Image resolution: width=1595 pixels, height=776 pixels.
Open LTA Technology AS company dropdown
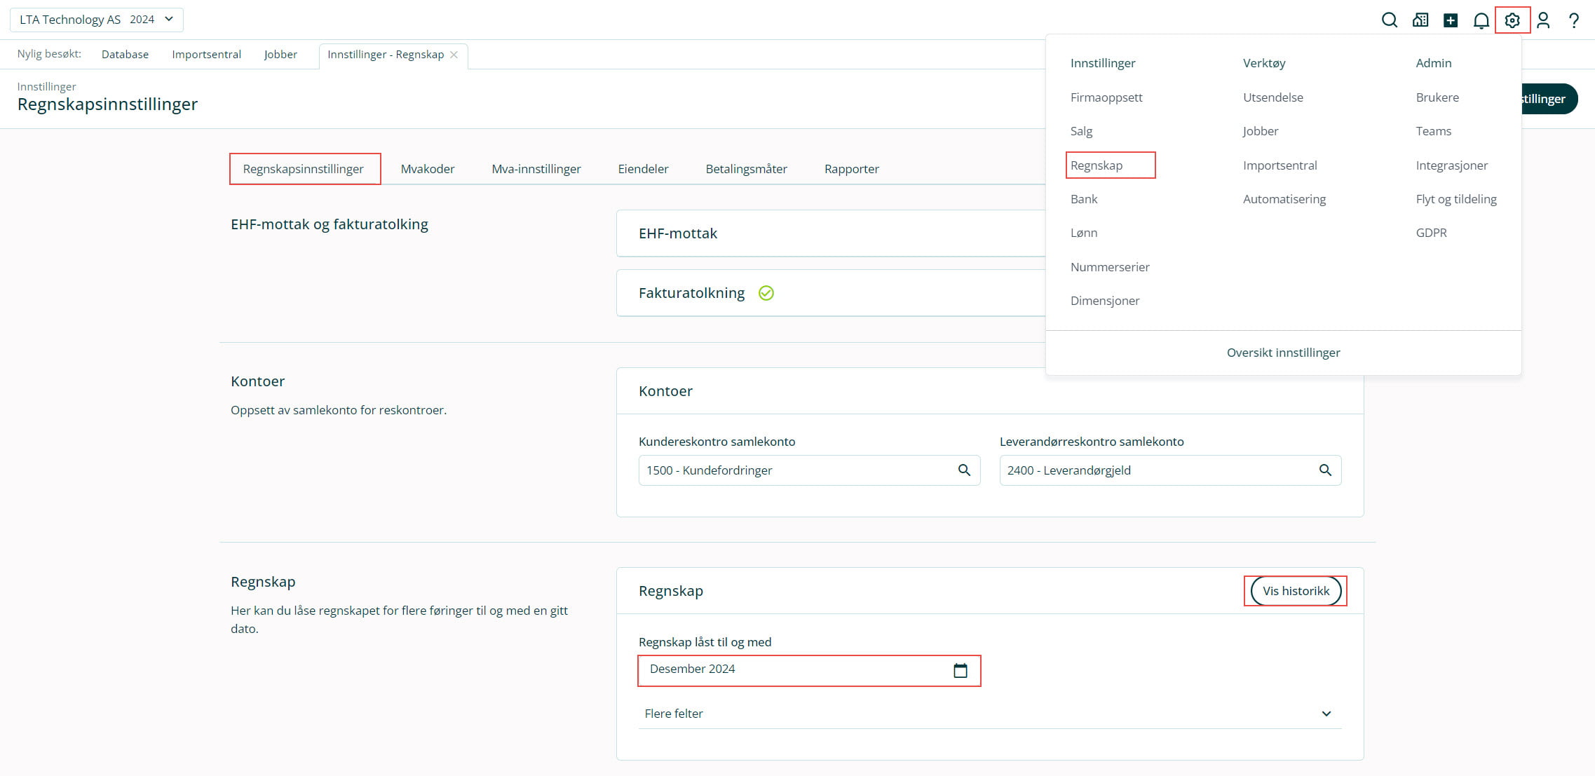click(97, 20)
